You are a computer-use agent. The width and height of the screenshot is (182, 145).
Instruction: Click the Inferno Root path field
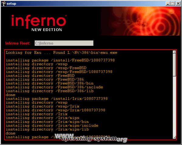click(x=64, y=43)
